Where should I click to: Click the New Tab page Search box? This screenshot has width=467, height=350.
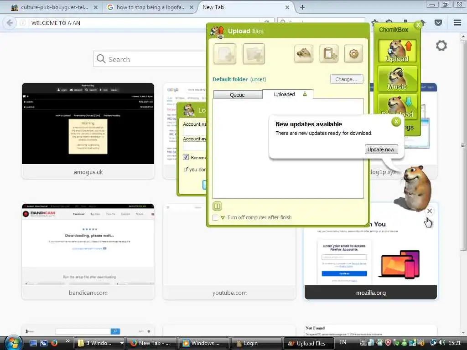[x=150, y=59]
